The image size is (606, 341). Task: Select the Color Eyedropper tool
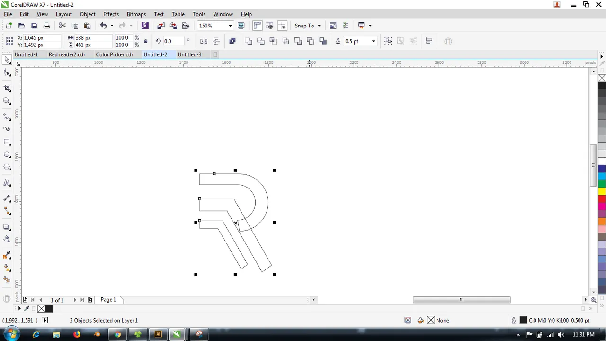pos(7,255)
